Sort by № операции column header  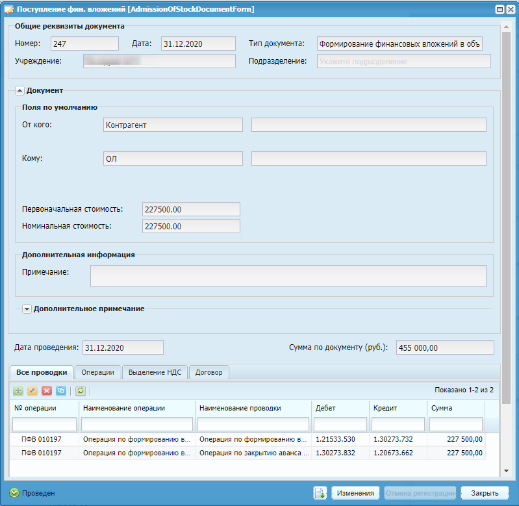pos(44,409)
